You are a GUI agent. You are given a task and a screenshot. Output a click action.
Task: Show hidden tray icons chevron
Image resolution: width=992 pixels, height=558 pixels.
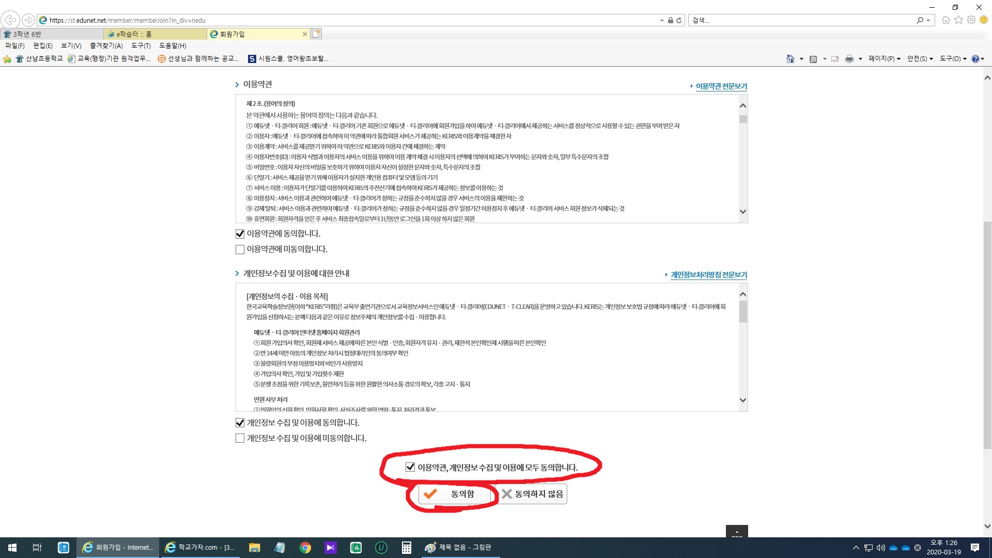856,548
